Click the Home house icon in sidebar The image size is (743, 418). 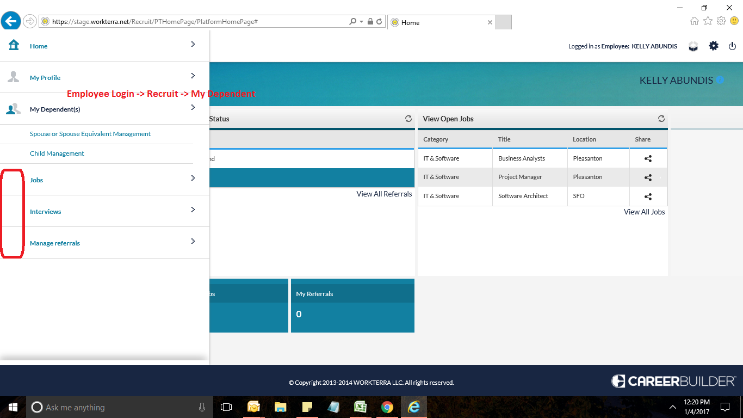(14, 45)
